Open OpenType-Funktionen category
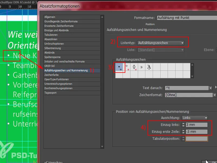The image size is (217, 163). [72, 79]
